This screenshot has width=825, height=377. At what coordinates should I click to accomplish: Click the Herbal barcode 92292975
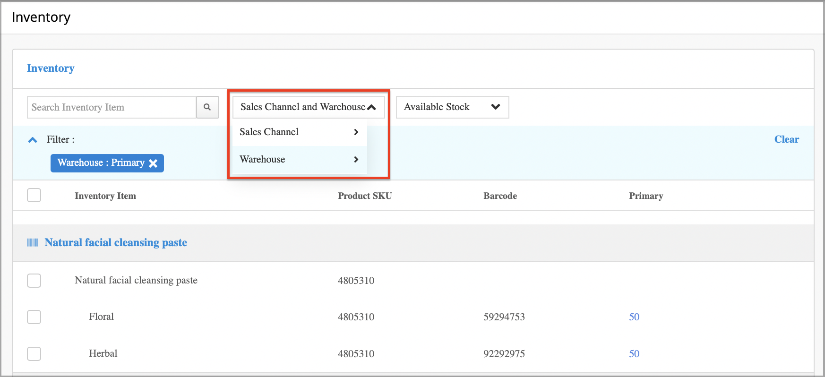(x=504, y=354)
